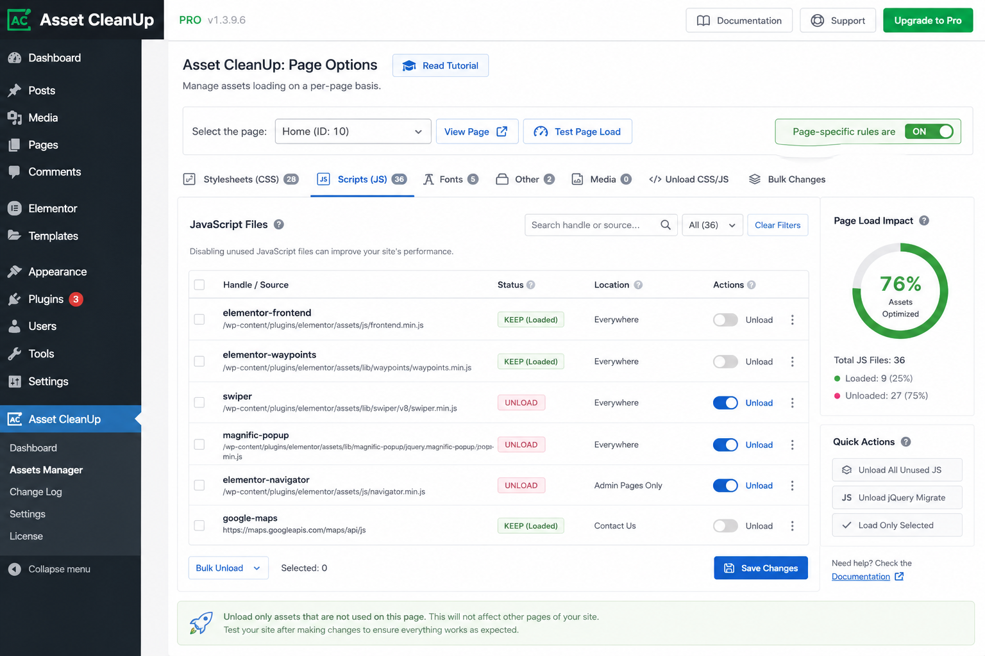This screenshot has height=656, width=985.
Task: Open Change Log submenu item
Action: [x=36, y=492]
